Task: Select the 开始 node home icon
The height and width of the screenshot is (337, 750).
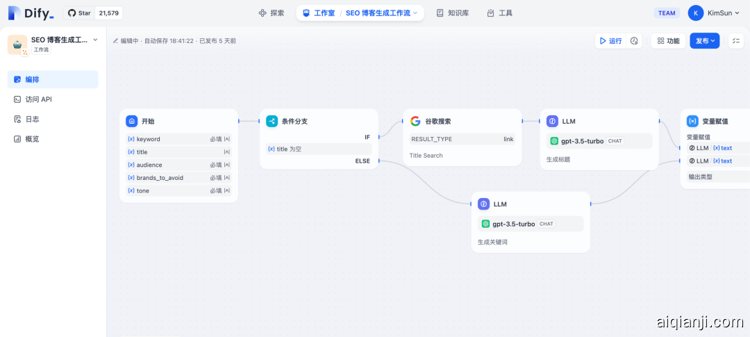Action: point(131,121)
